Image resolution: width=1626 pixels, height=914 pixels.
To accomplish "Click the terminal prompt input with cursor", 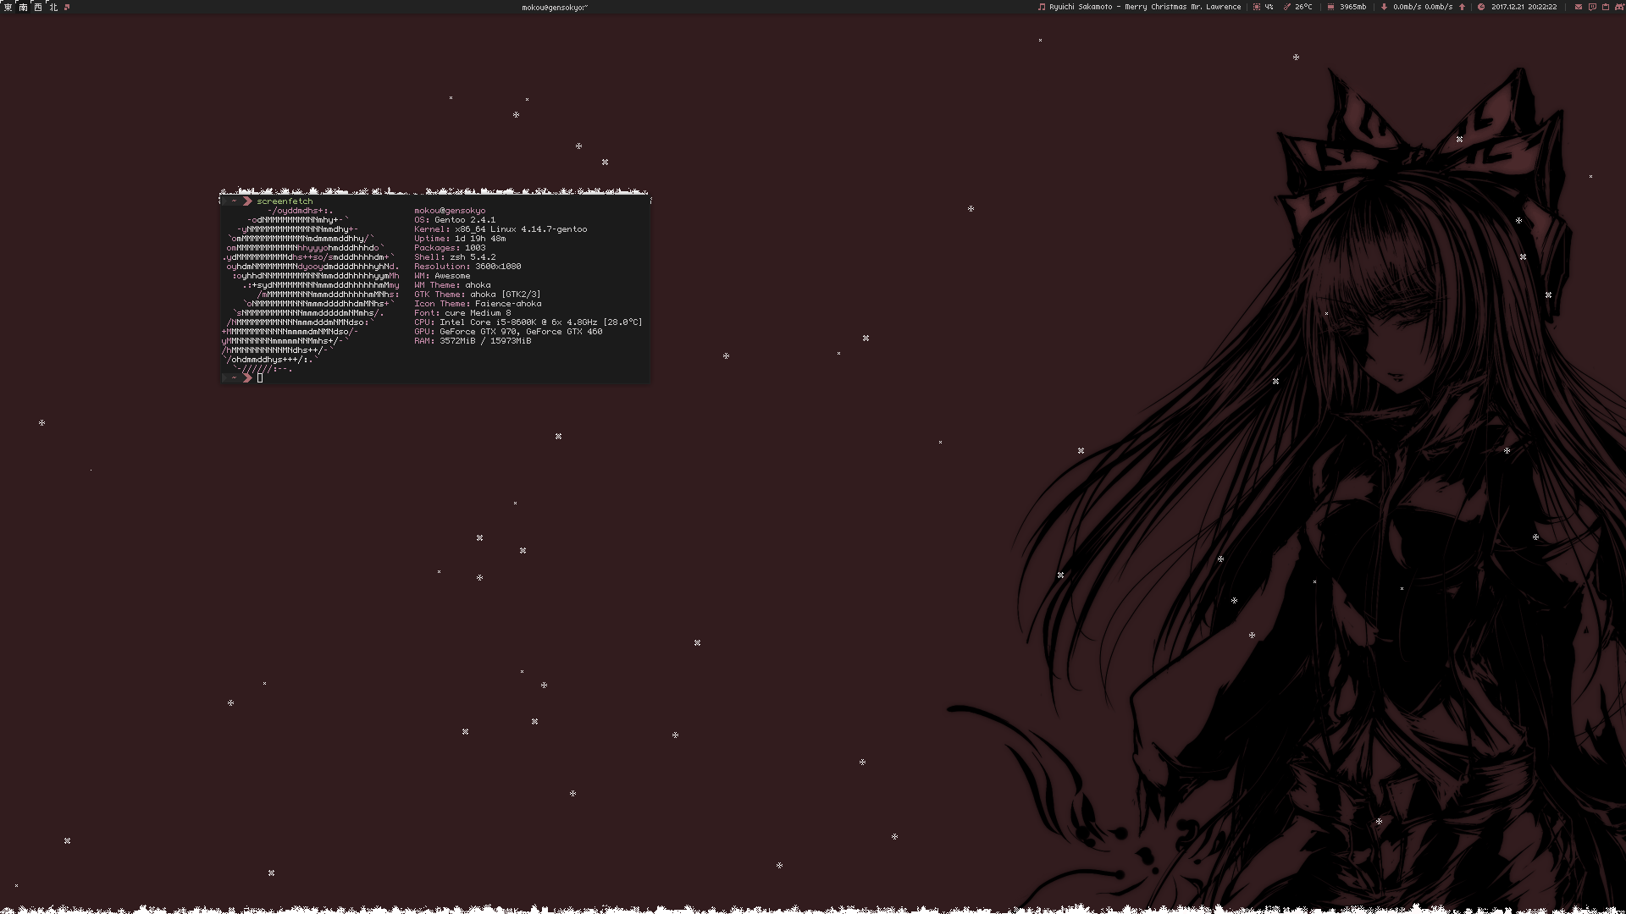I will pyautogui.click(x=260, y=377).
